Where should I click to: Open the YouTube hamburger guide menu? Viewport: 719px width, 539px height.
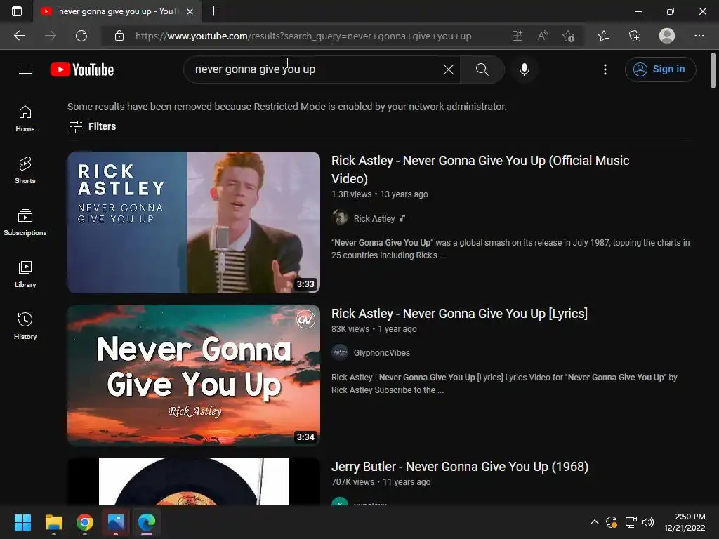pos(25,69)
